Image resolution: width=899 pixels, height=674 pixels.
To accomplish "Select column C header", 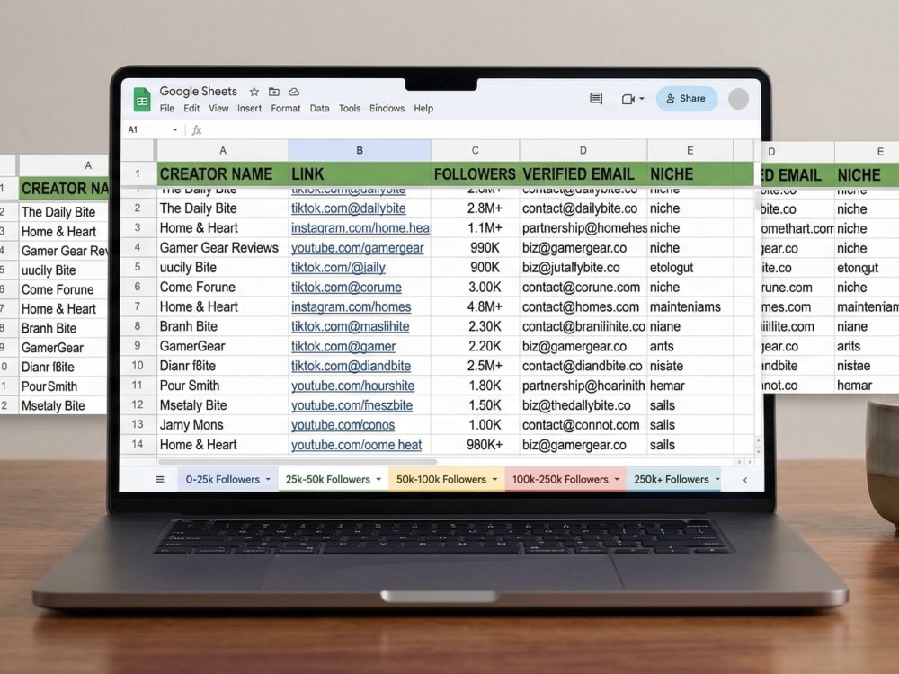I will click(x=476, y=151).
